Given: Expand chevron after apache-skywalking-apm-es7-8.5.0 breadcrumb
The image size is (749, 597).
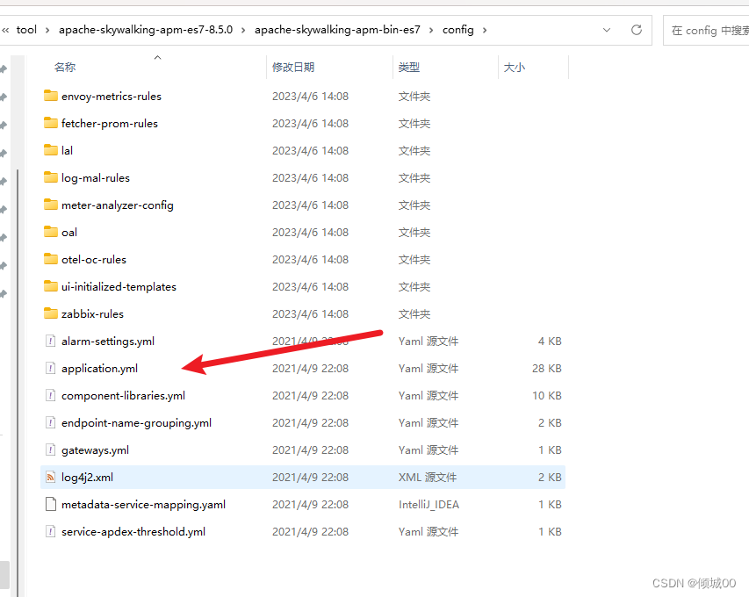Looking at the screenshot, I should tap(243, 30).
